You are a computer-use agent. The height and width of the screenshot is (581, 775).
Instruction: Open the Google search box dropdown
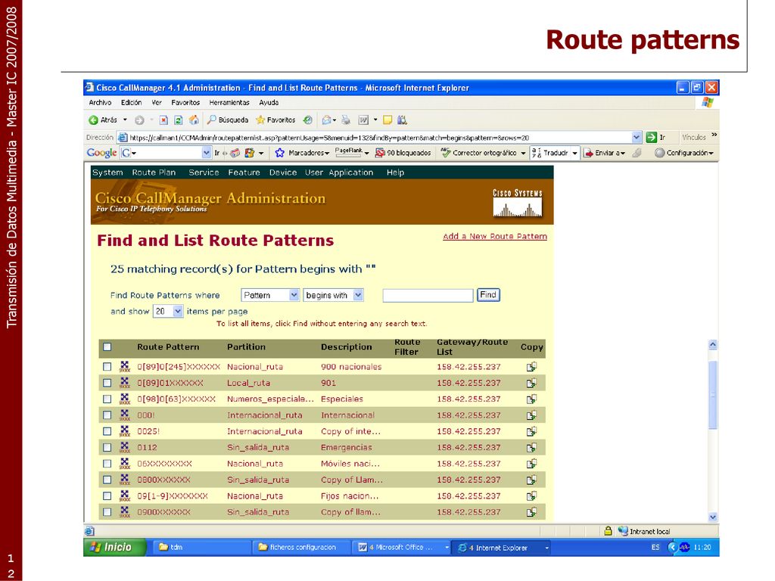click(207, 153)
